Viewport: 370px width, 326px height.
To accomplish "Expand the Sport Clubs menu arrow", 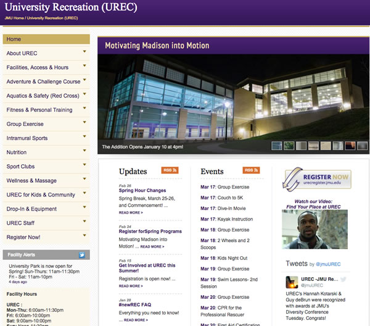I will coord(84,165).
